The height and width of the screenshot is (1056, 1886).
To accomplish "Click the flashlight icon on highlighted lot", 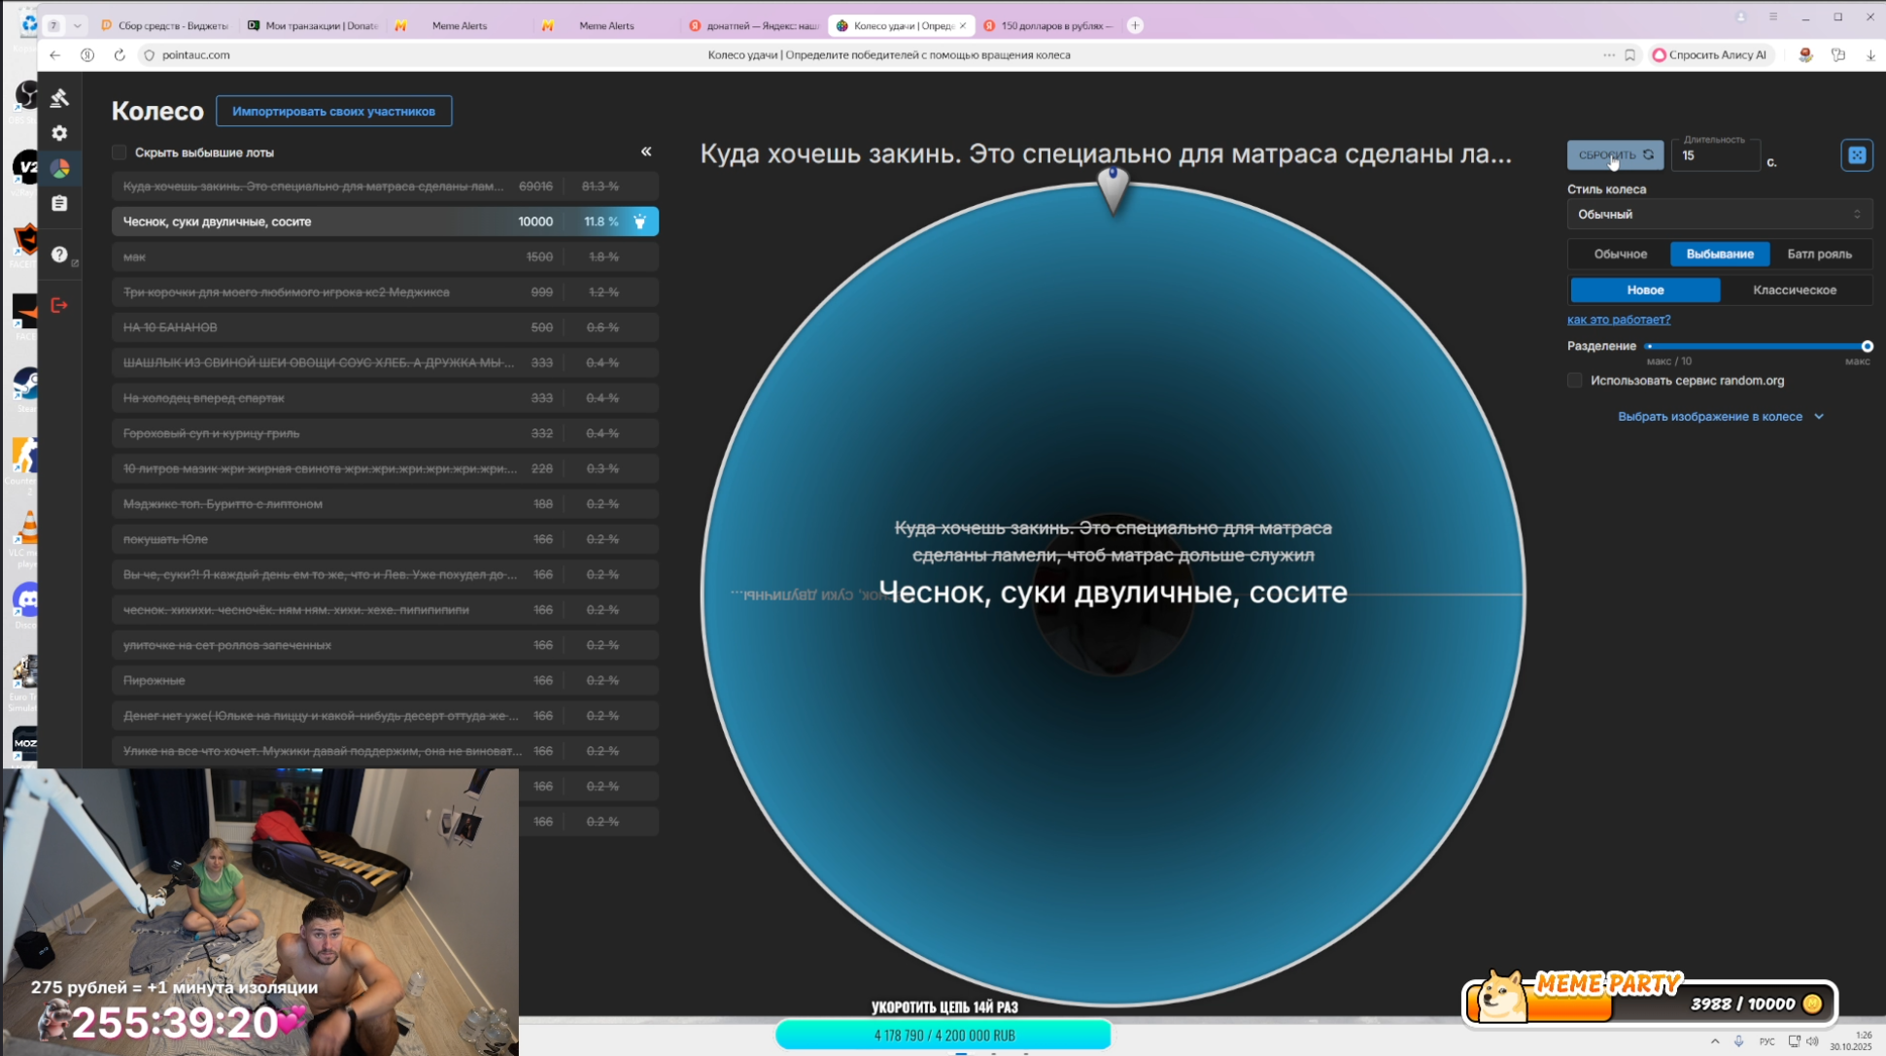I will 639,221.
